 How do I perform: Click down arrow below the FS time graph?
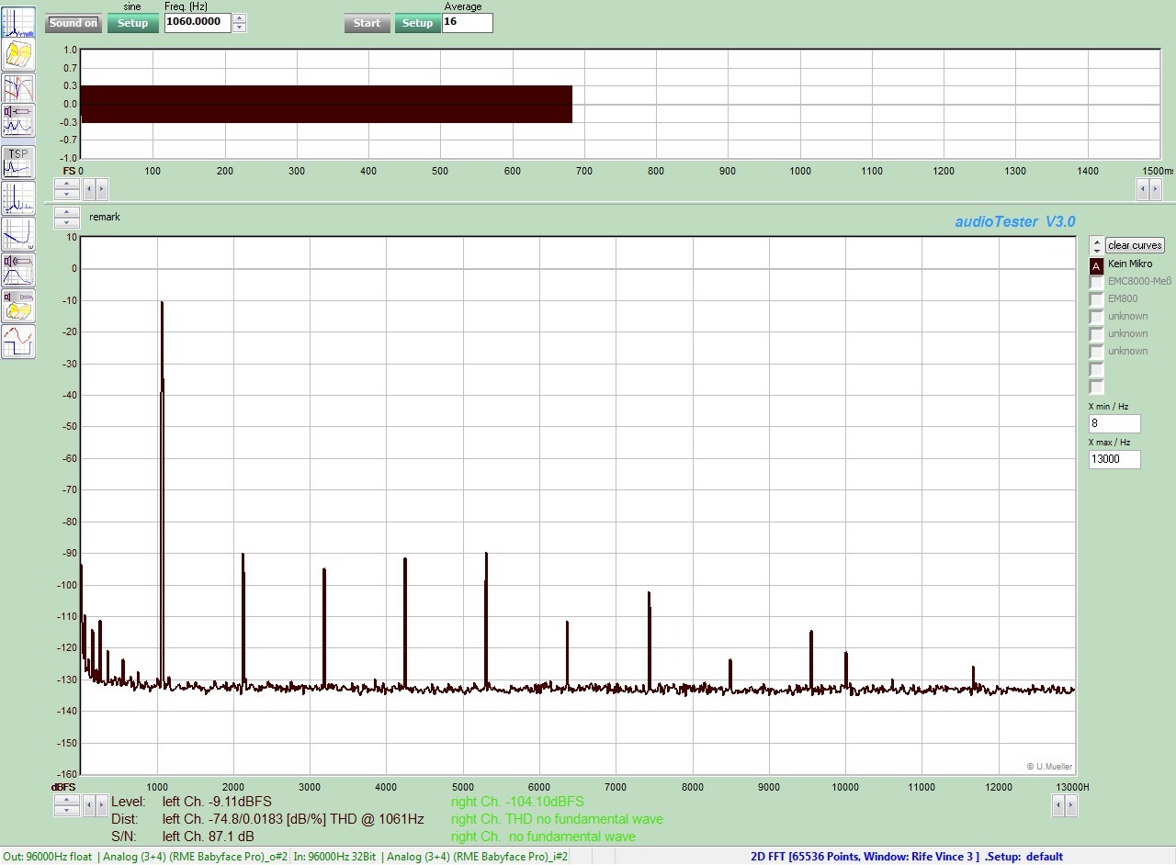(x=66, y=195)
